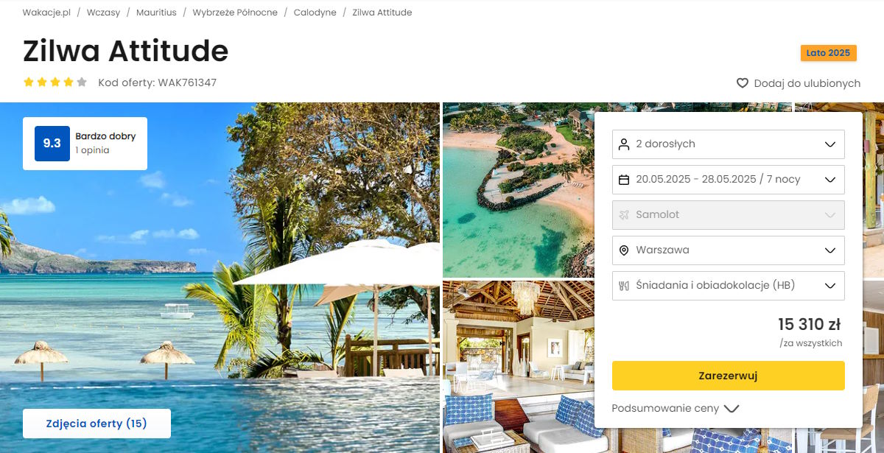
Task: Click the hotel star rating
Action: point(55,82)
